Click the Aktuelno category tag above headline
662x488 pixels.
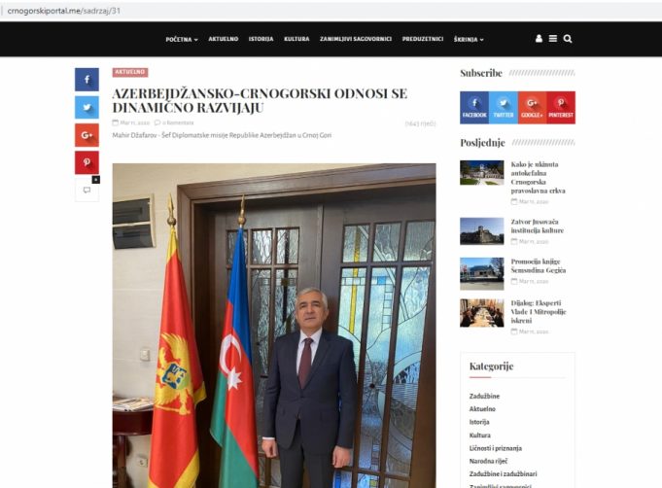(x=130, y=72)
